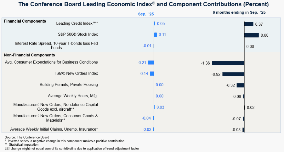Screen dimensions: 284x152
Task: Select Average Weekly Hours, Mfg. label
Action: 73,96
